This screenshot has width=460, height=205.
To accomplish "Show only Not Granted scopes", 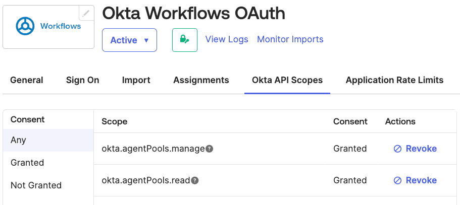I will click(36, 185).
